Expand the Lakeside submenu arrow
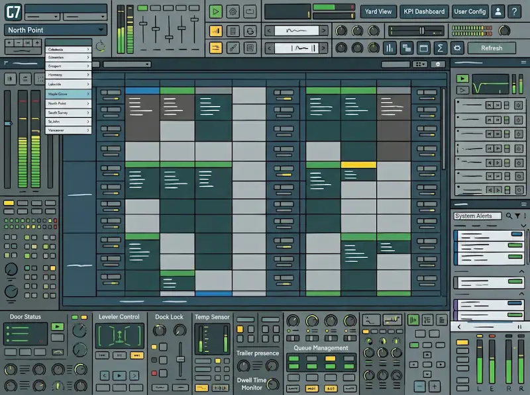 88,84
